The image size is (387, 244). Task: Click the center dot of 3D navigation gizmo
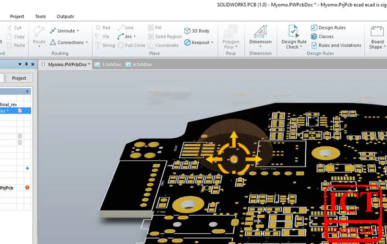tap(233, 159)
